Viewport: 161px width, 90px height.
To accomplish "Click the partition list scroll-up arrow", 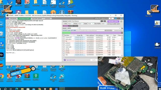I will pos(122,37).
